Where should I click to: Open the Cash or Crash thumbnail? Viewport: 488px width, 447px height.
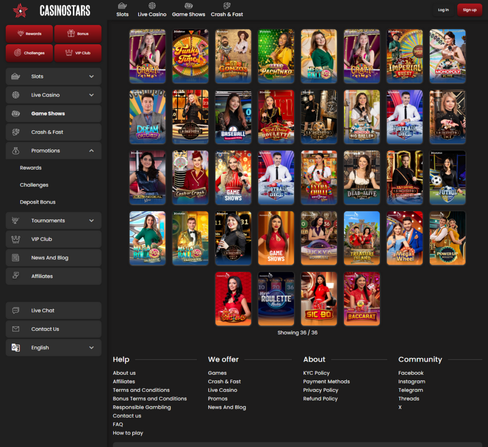[191, 178]
